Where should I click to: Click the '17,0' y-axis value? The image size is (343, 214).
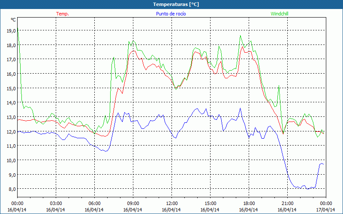[11, 59]
